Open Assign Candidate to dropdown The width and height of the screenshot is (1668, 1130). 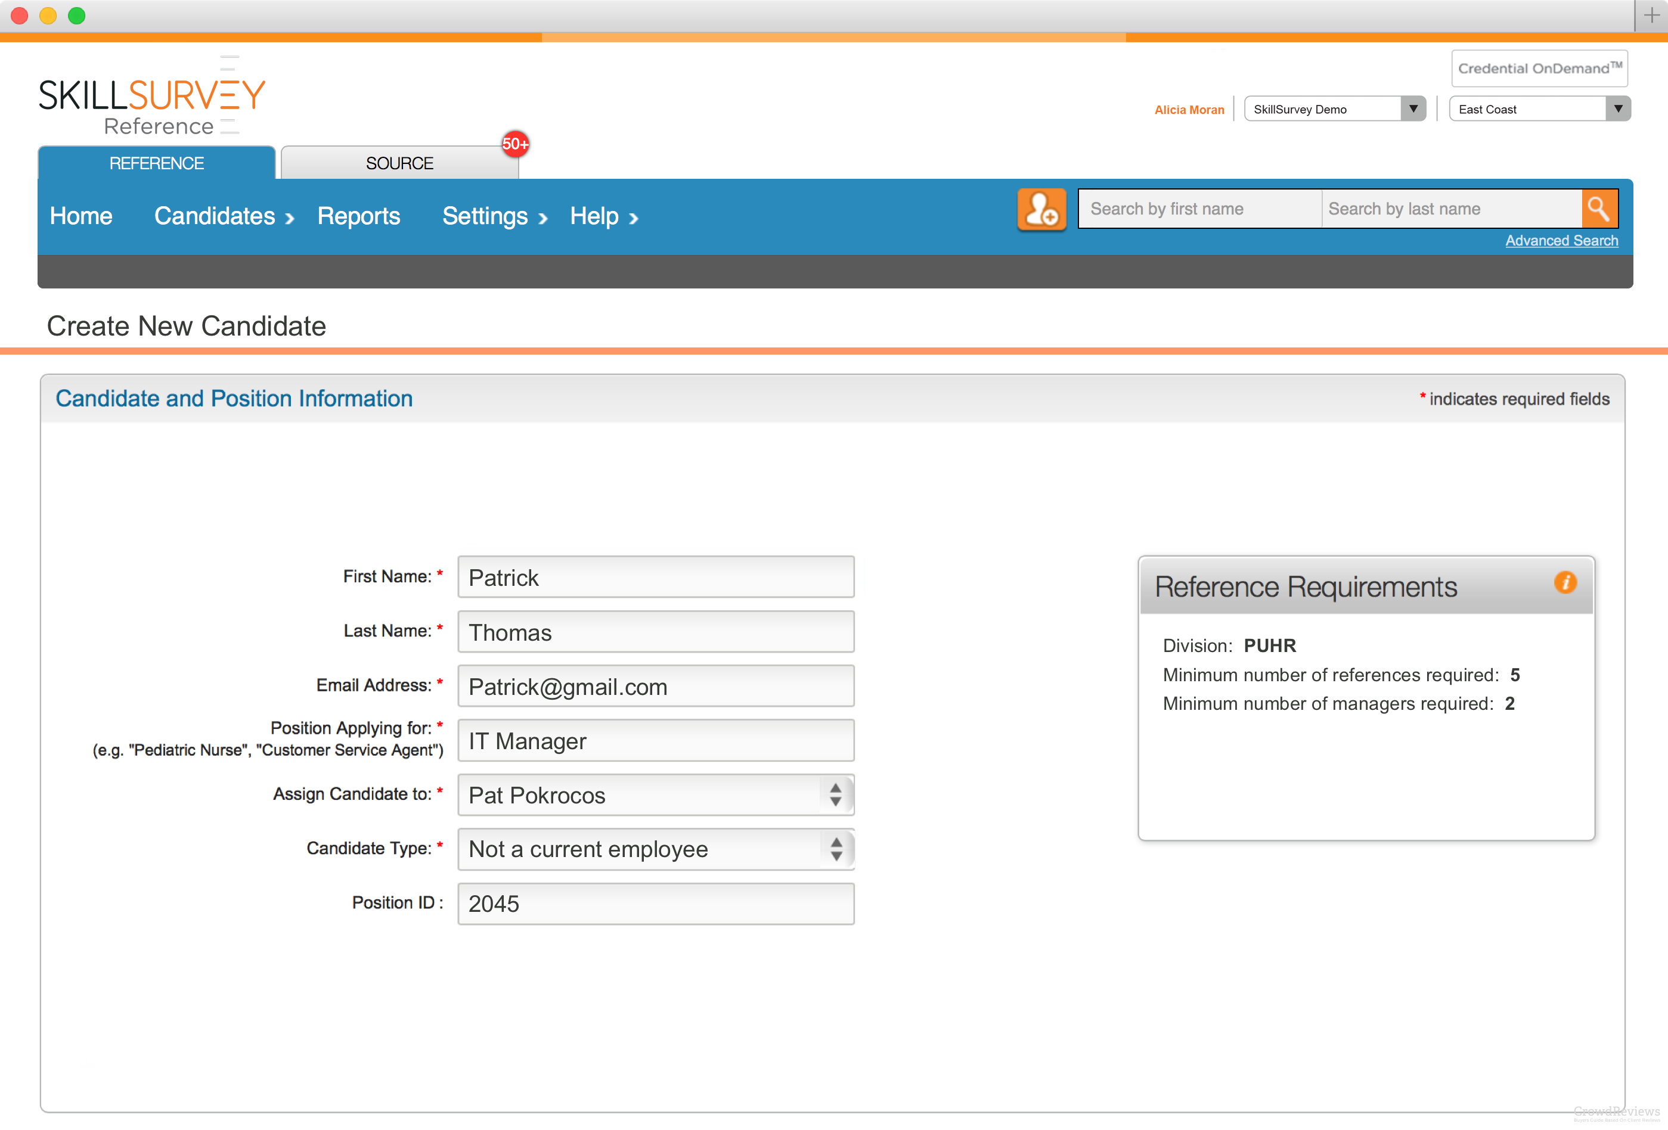655,795
